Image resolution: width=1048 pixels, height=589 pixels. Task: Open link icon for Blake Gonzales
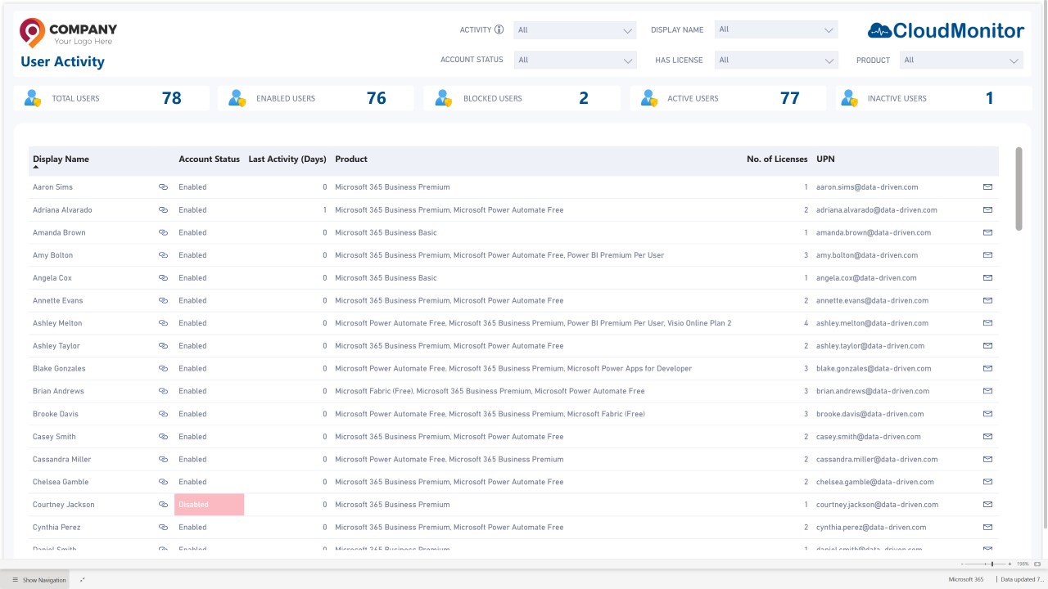(163, 369)
